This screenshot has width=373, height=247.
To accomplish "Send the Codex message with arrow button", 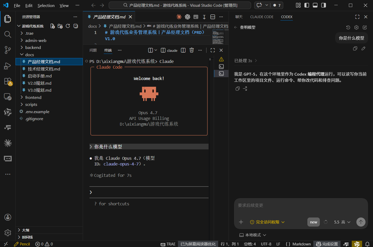I will pos(361,222).
